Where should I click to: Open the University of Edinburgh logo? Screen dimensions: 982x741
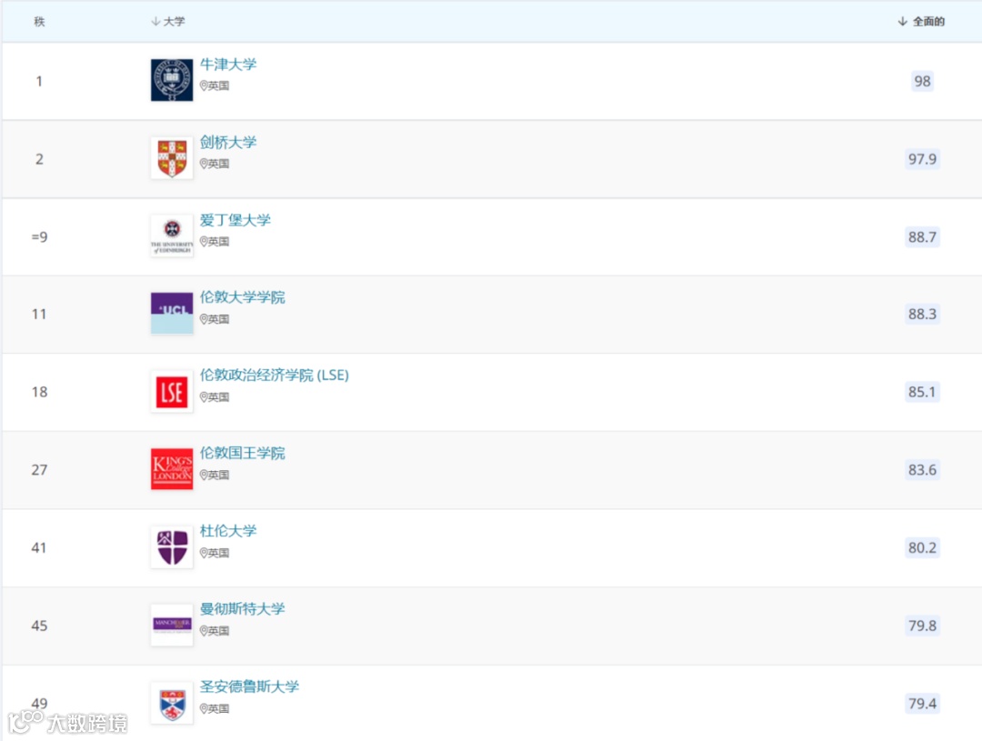pos(172,235)
